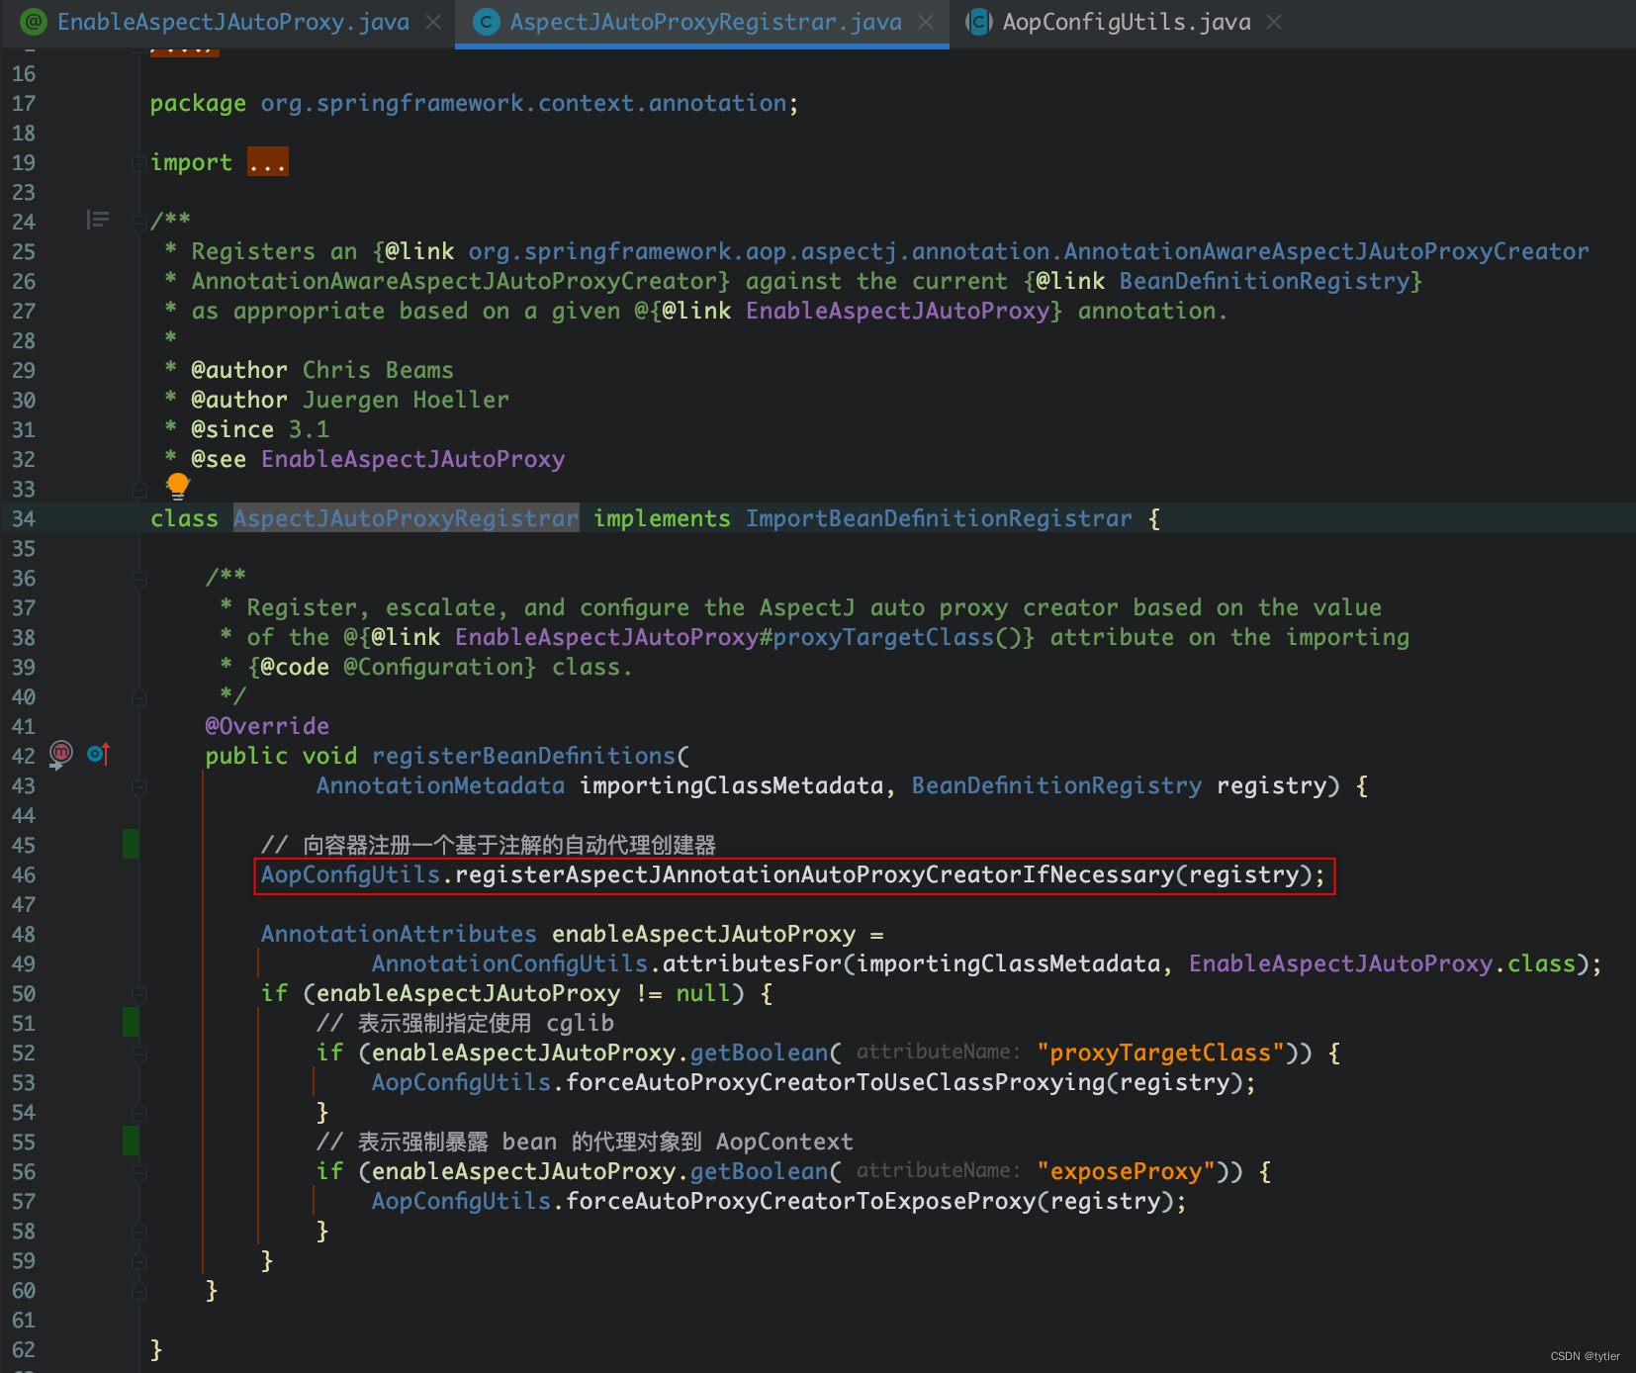Click the fold end marker on line 54

[x=139, y=1113]
